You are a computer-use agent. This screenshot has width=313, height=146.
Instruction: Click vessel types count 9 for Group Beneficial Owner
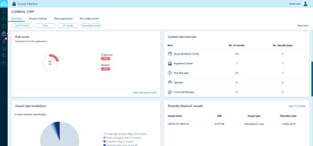tap(283, 54)
